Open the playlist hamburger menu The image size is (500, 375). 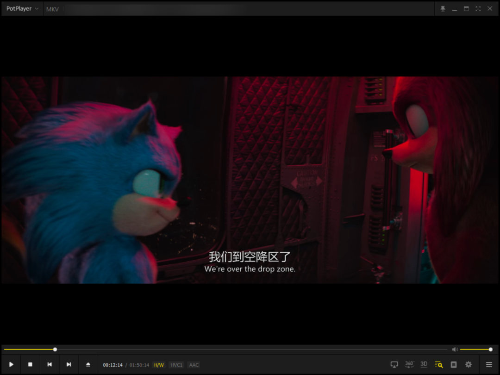[489, 364]
